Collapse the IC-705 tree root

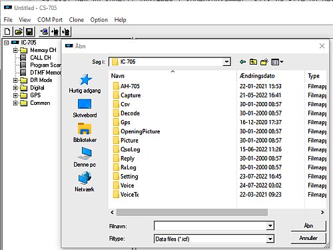7,43
